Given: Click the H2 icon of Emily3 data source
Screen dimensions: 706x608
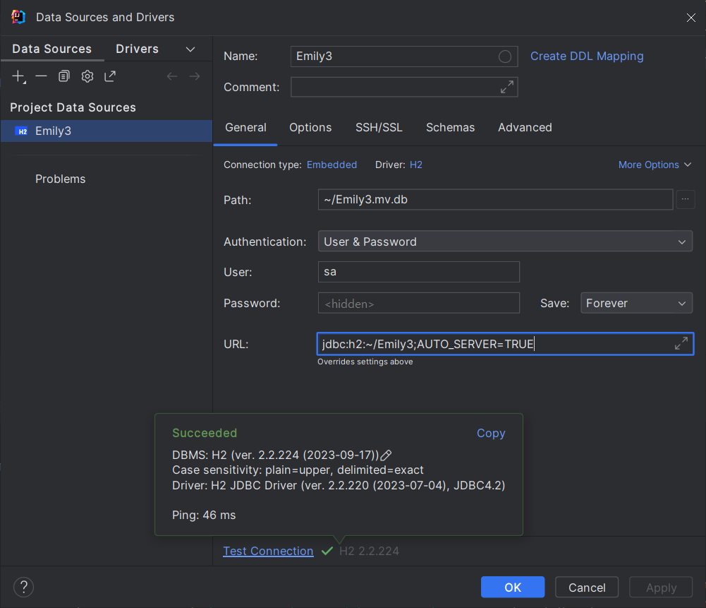Looking at the screenshot, I should point(22,131).
